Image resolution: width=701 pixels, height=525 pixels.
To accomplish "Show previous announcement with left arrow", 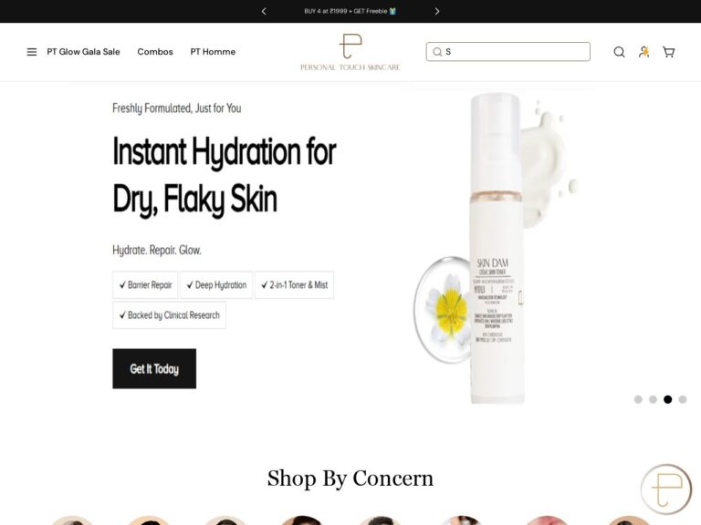I will tap(264, 11).
